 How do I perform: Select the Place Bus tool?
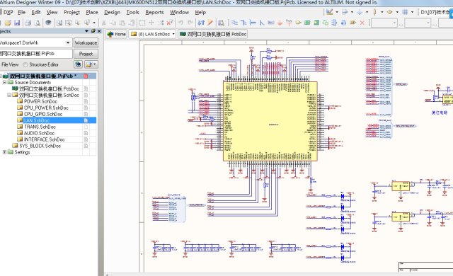[243, 23]
